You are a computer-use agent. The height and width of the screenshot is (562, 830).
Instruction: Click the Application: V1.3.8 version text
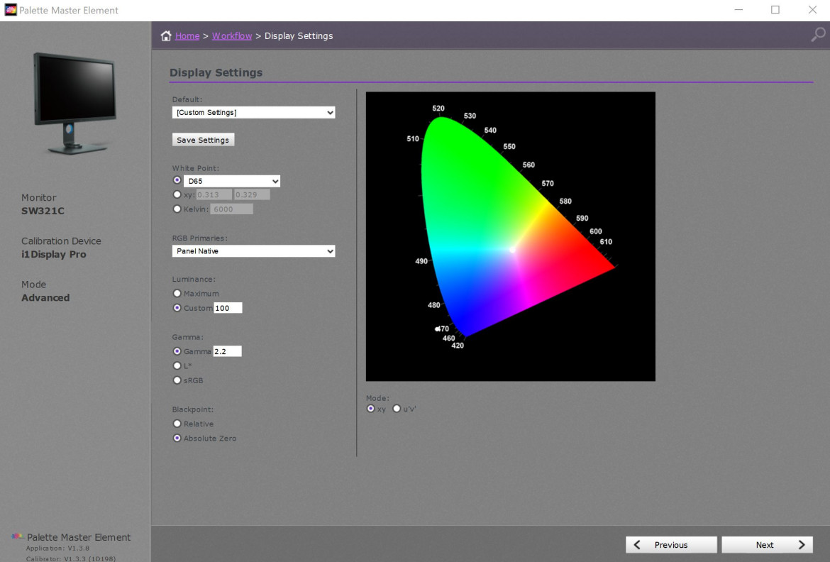[57, 549]
